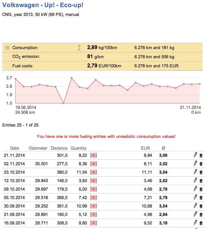The image size is (208, 229).
Task: Edit the 09.10.2014 fueling entry
Action: pyautogui.click(x=195, y=189)
